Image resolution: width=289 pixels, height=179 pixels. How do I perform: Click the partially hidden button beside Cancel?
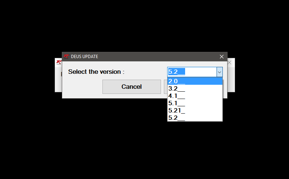[x=165, y=87]
